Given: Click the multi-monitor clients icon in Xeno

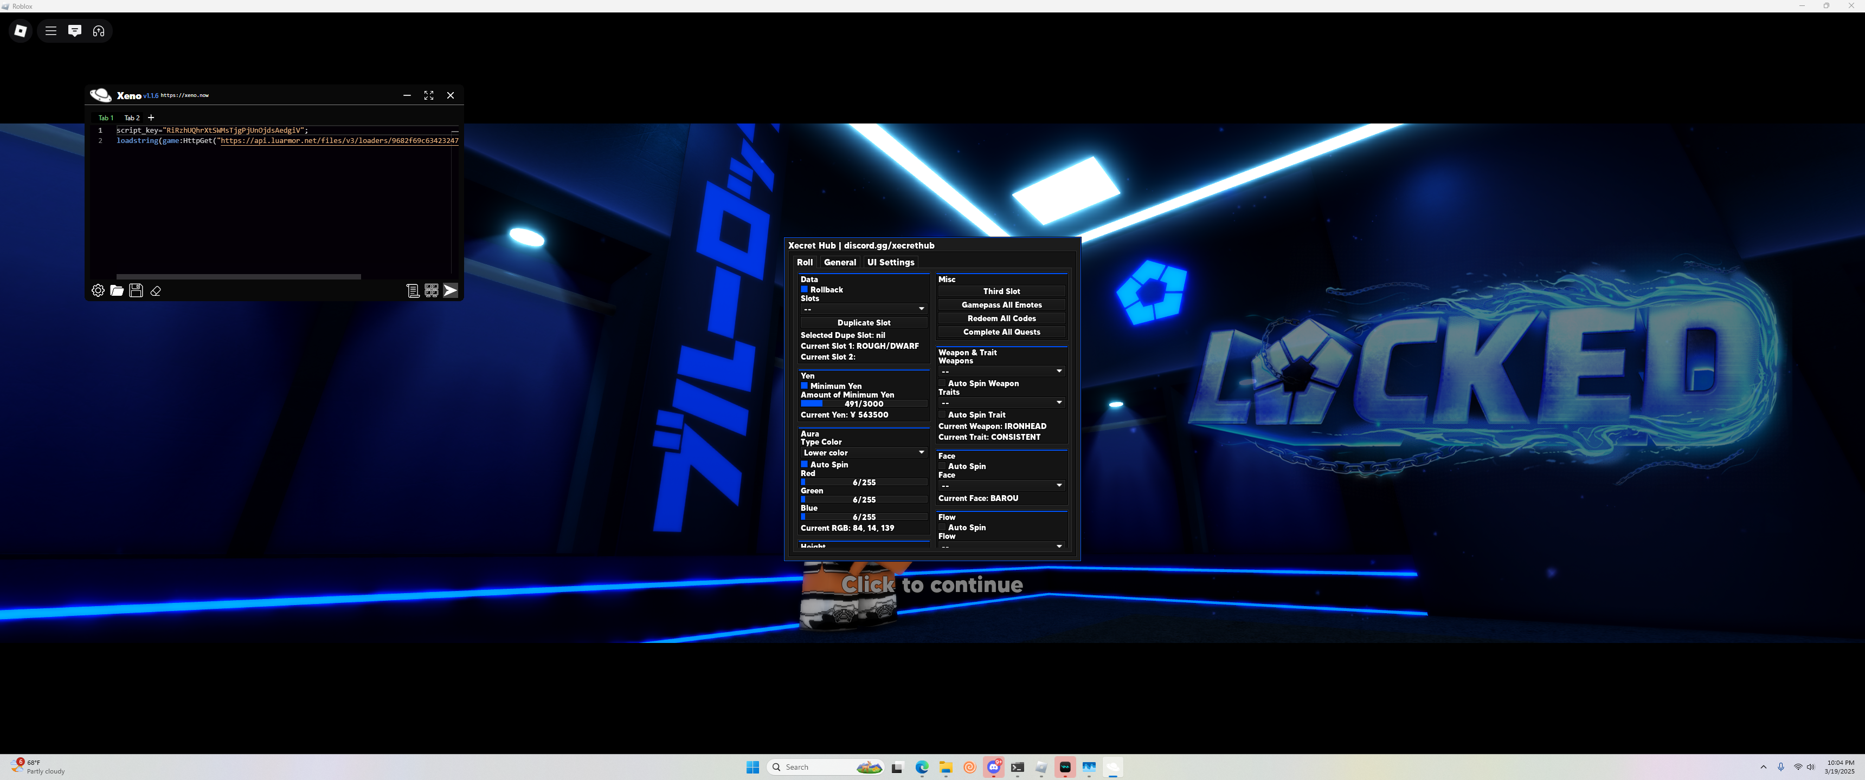Looking at the screenshot, I should point(432,290).
